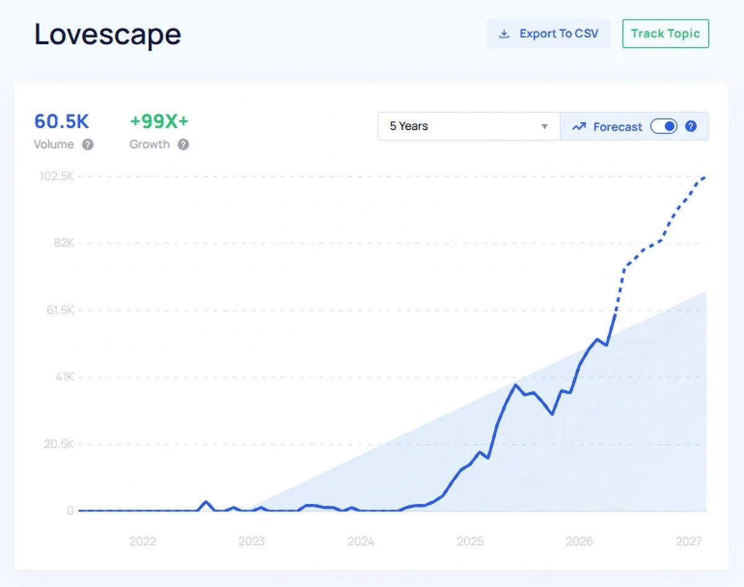744x587 pixels.
Task: Open the 5 Years timeframe dropdown
Action: (469, 126)
